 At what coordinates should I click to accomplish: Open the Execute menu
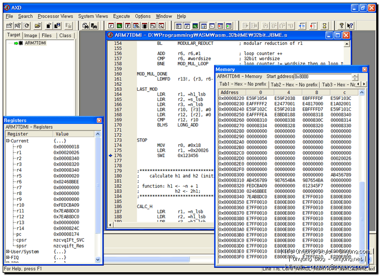click(x=121, y=16)
